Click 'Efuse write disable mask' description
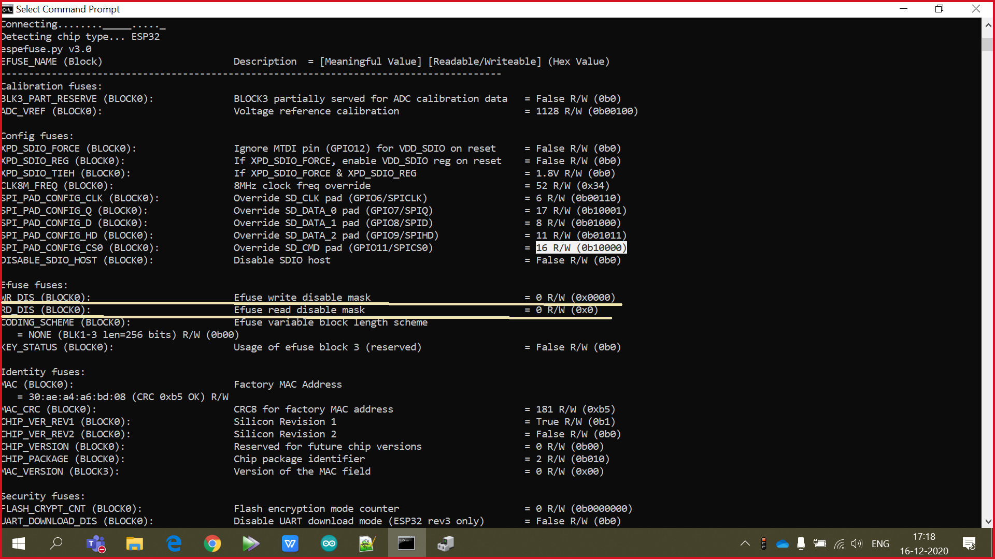Image resolution: width=995 pixels, height=559 pixels. [302, 298]
